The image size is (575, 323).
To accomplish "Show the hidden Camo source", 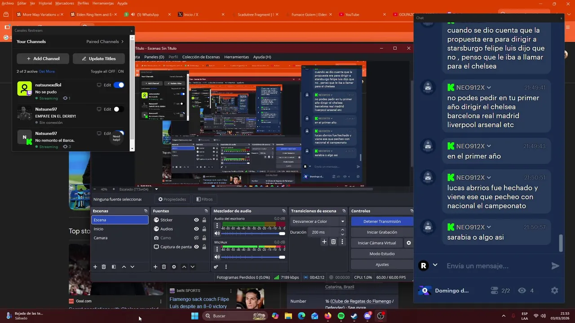I will coord(196,238).
